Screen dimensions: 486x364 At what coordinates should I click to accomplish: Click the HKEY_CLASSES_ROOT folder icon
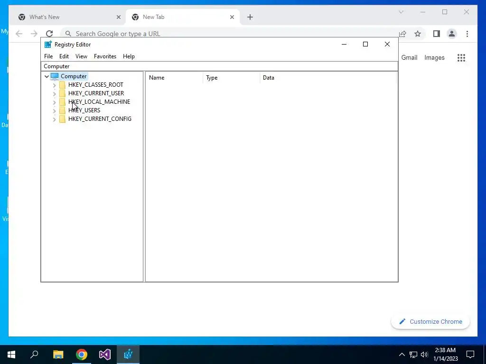click(x=62, y=85)
